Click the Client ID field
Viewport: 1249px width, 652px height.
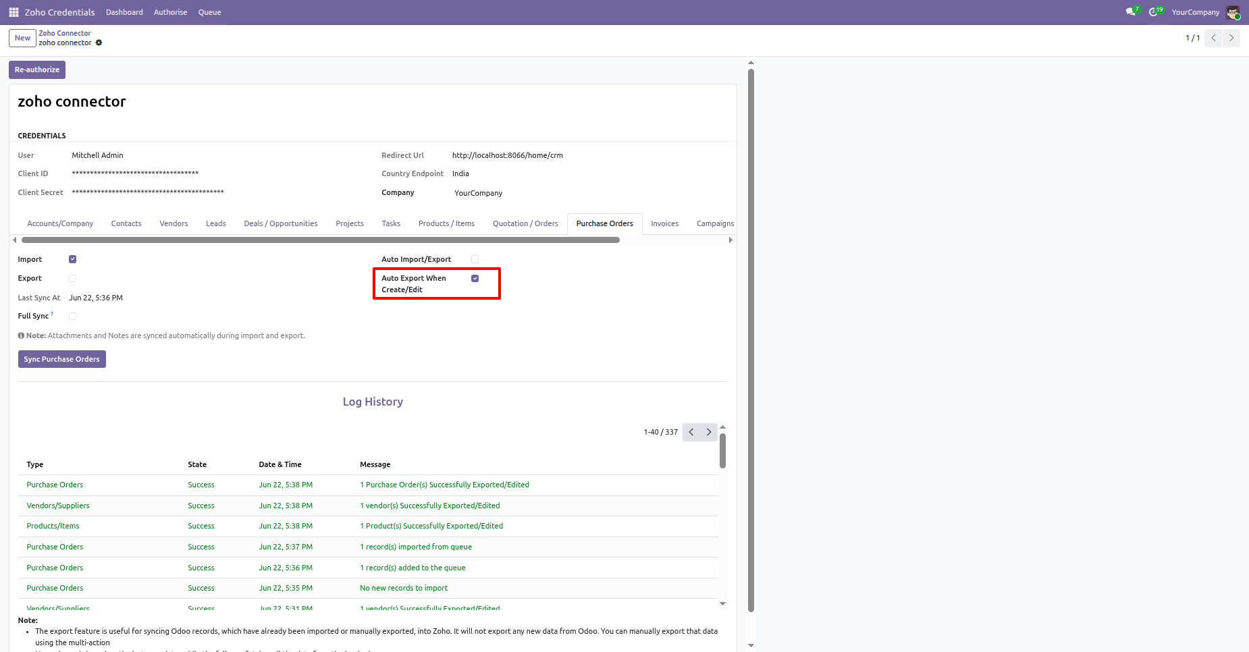(x=135, y=173)
